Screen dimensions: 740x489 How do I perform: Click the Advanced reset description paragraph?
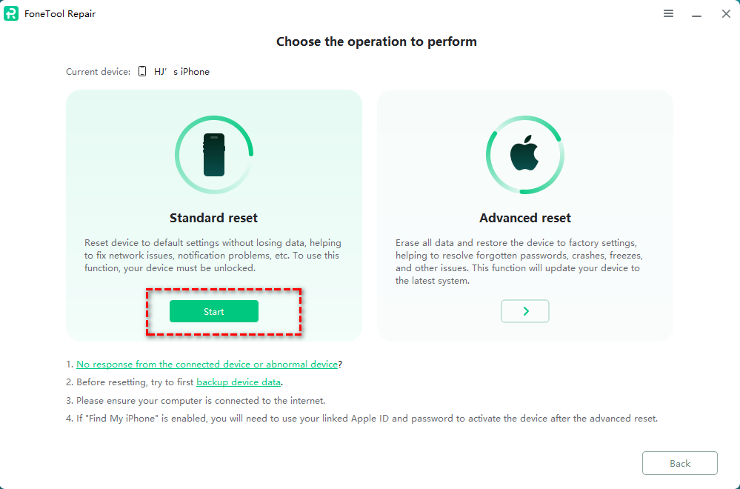coord(519,262)
